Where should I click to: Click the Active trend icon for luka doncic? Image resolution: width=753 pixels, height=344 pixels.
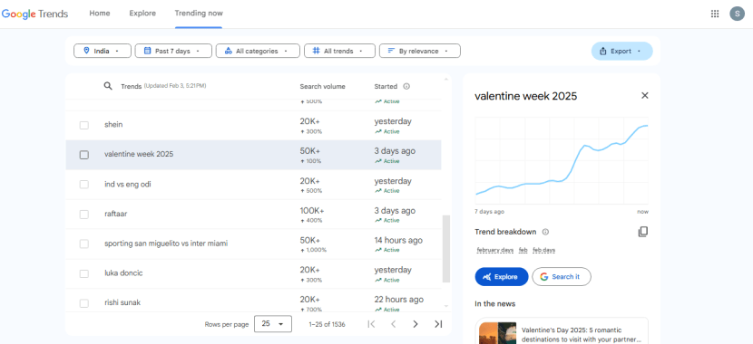click(x=378, y=280)
